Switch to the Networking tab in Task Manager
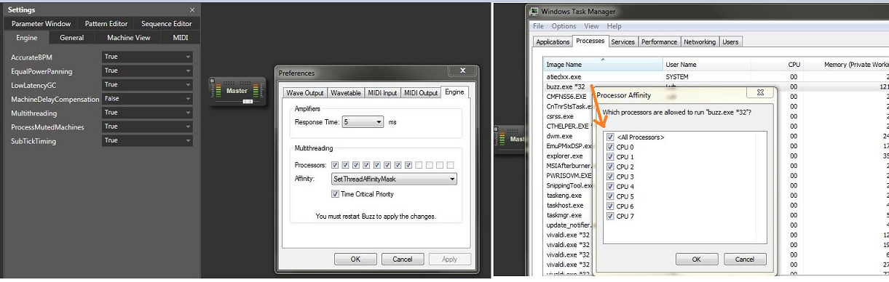 coord(700,42)
